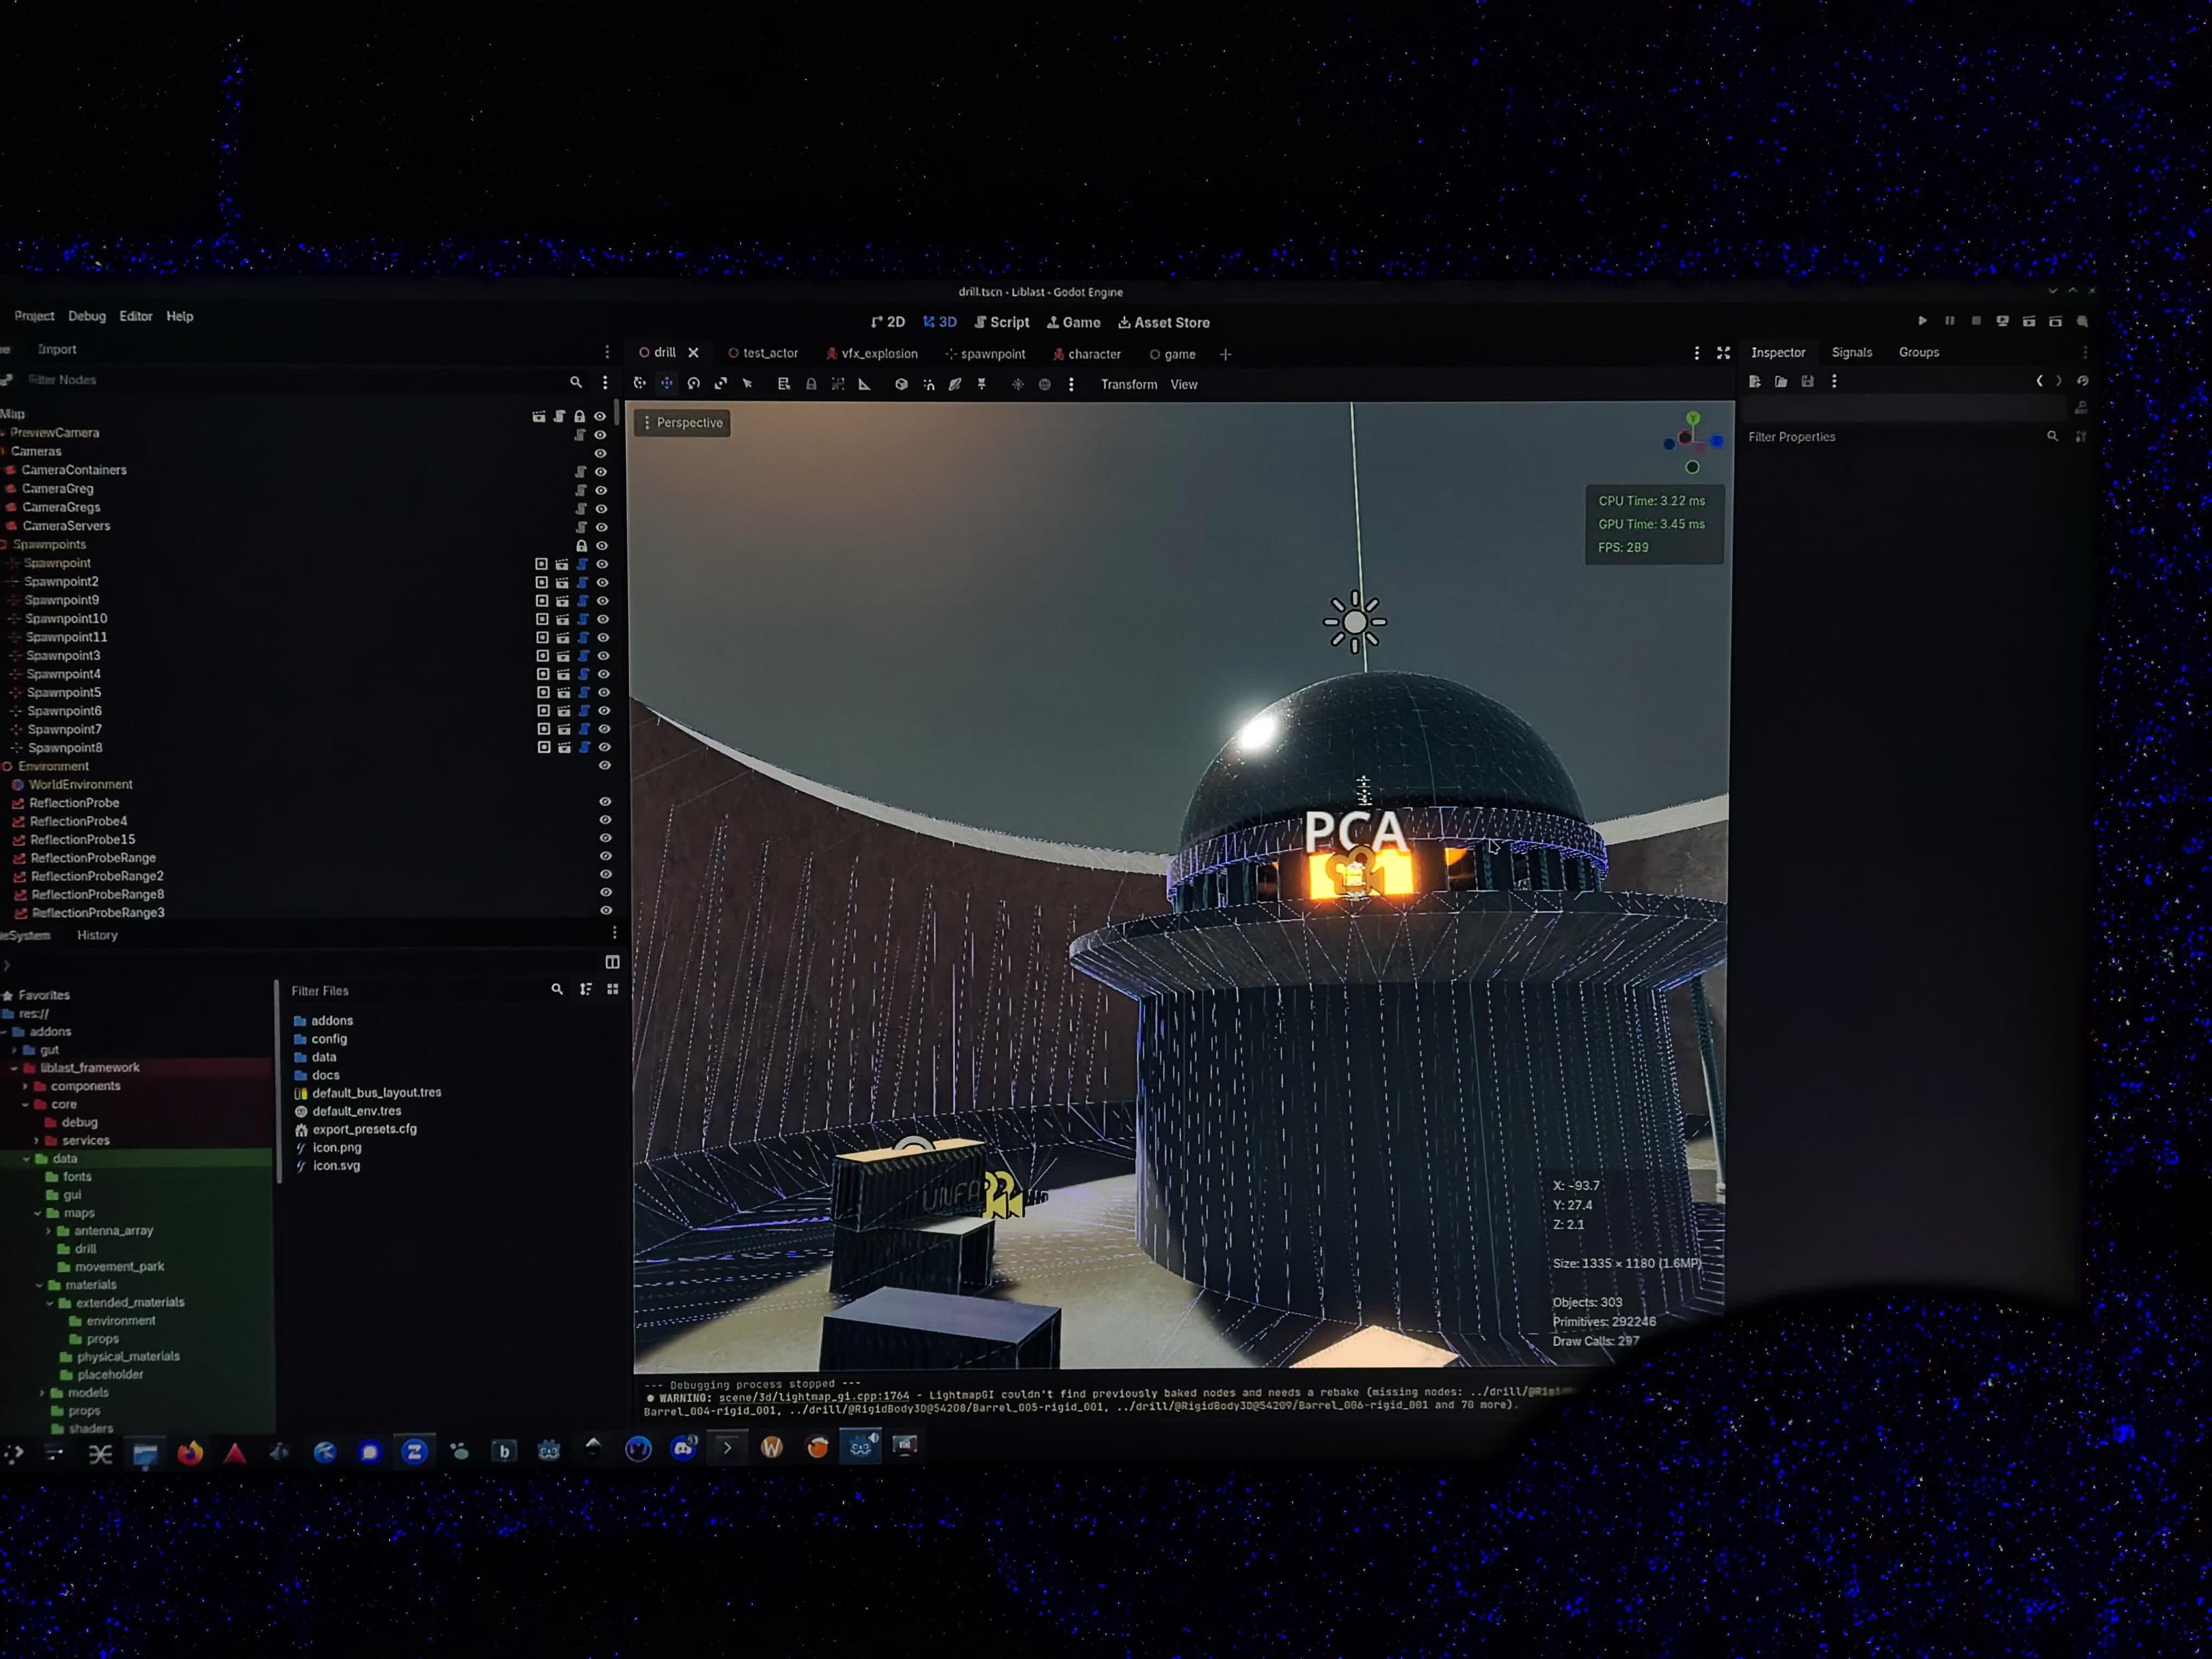Open the Transform menu
The height and width of the screenshot is (1659, 2212).
coord(1129,384)
